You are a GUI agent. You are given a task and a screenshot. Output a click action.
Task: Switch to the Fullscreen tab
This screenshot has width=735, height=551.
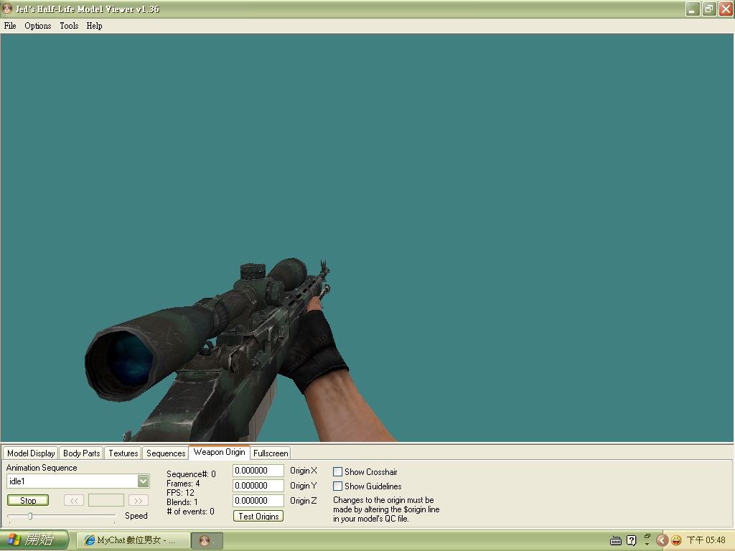tap(271, 453)
